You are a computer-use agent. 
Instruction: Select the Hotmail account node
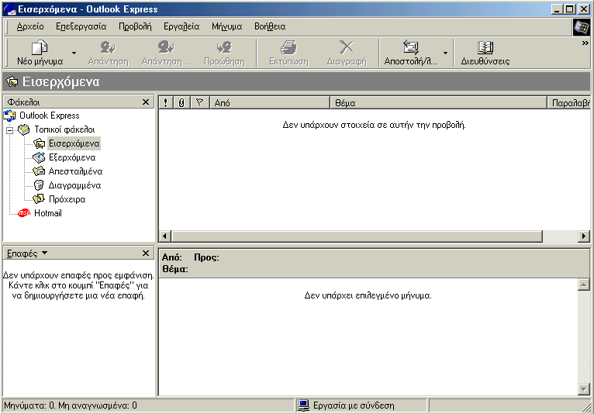tap(48, 213)
